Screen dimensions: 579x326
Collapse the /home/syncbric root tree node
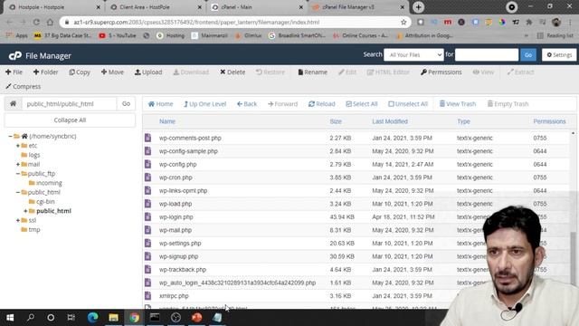(10, 137)
